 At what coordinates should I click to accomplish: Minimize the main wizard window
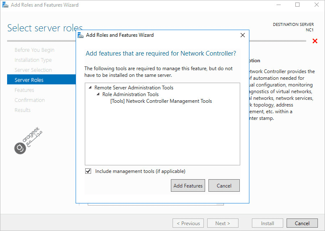279,5
